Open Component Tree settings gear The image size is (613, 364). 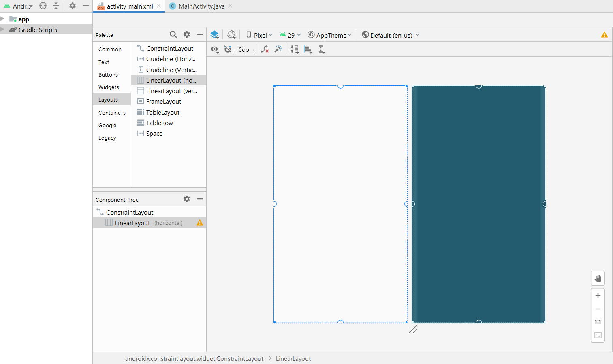pyautogui.click(x=187, y=199)
